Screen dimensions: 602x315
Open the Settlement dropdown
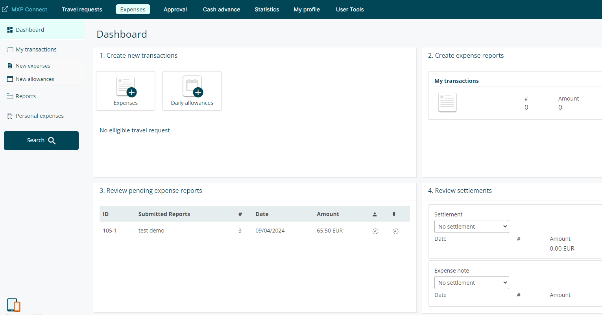pyautogui.click(x=471, y=227)
